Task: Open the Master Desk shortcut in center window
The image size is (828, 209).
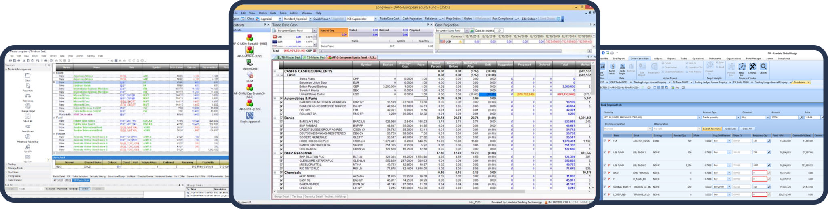Action: point(249,63)
